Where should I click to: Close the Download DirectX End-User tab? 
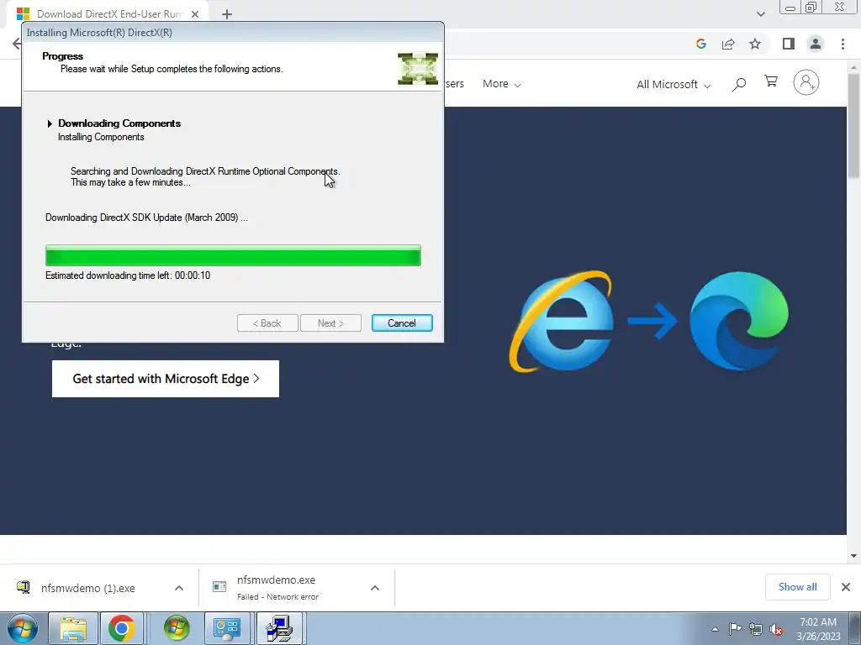(195, 14)
